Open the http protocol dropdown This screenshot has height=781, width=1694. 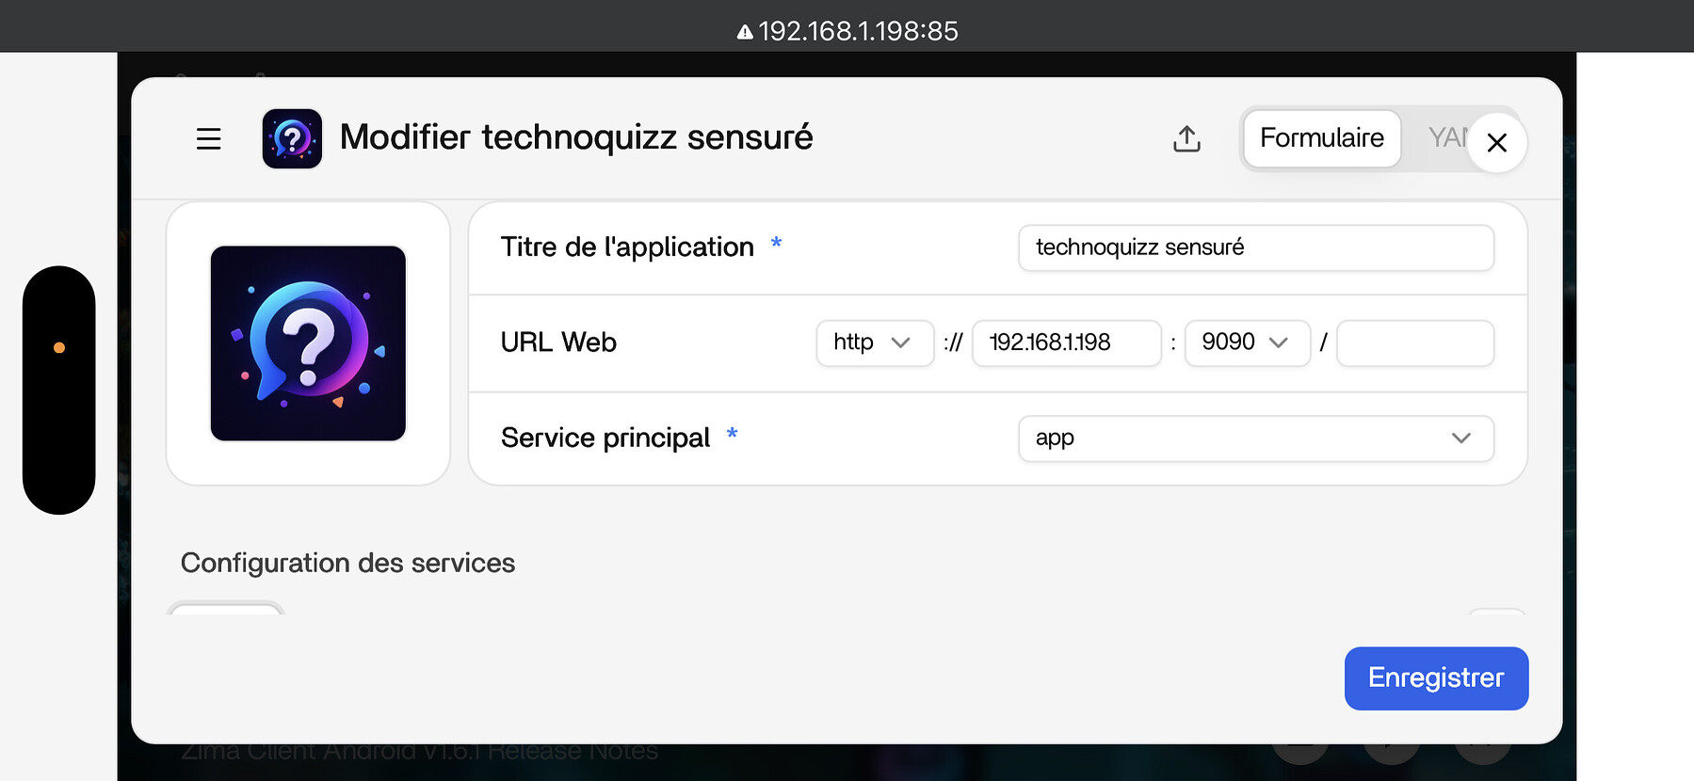(875, 343)
